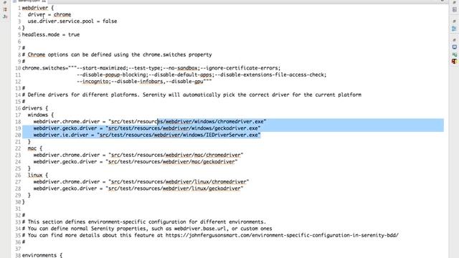Click line number 37 in the gutter
The width and height of the screenshot is (459, 258).
click(18, 249)
